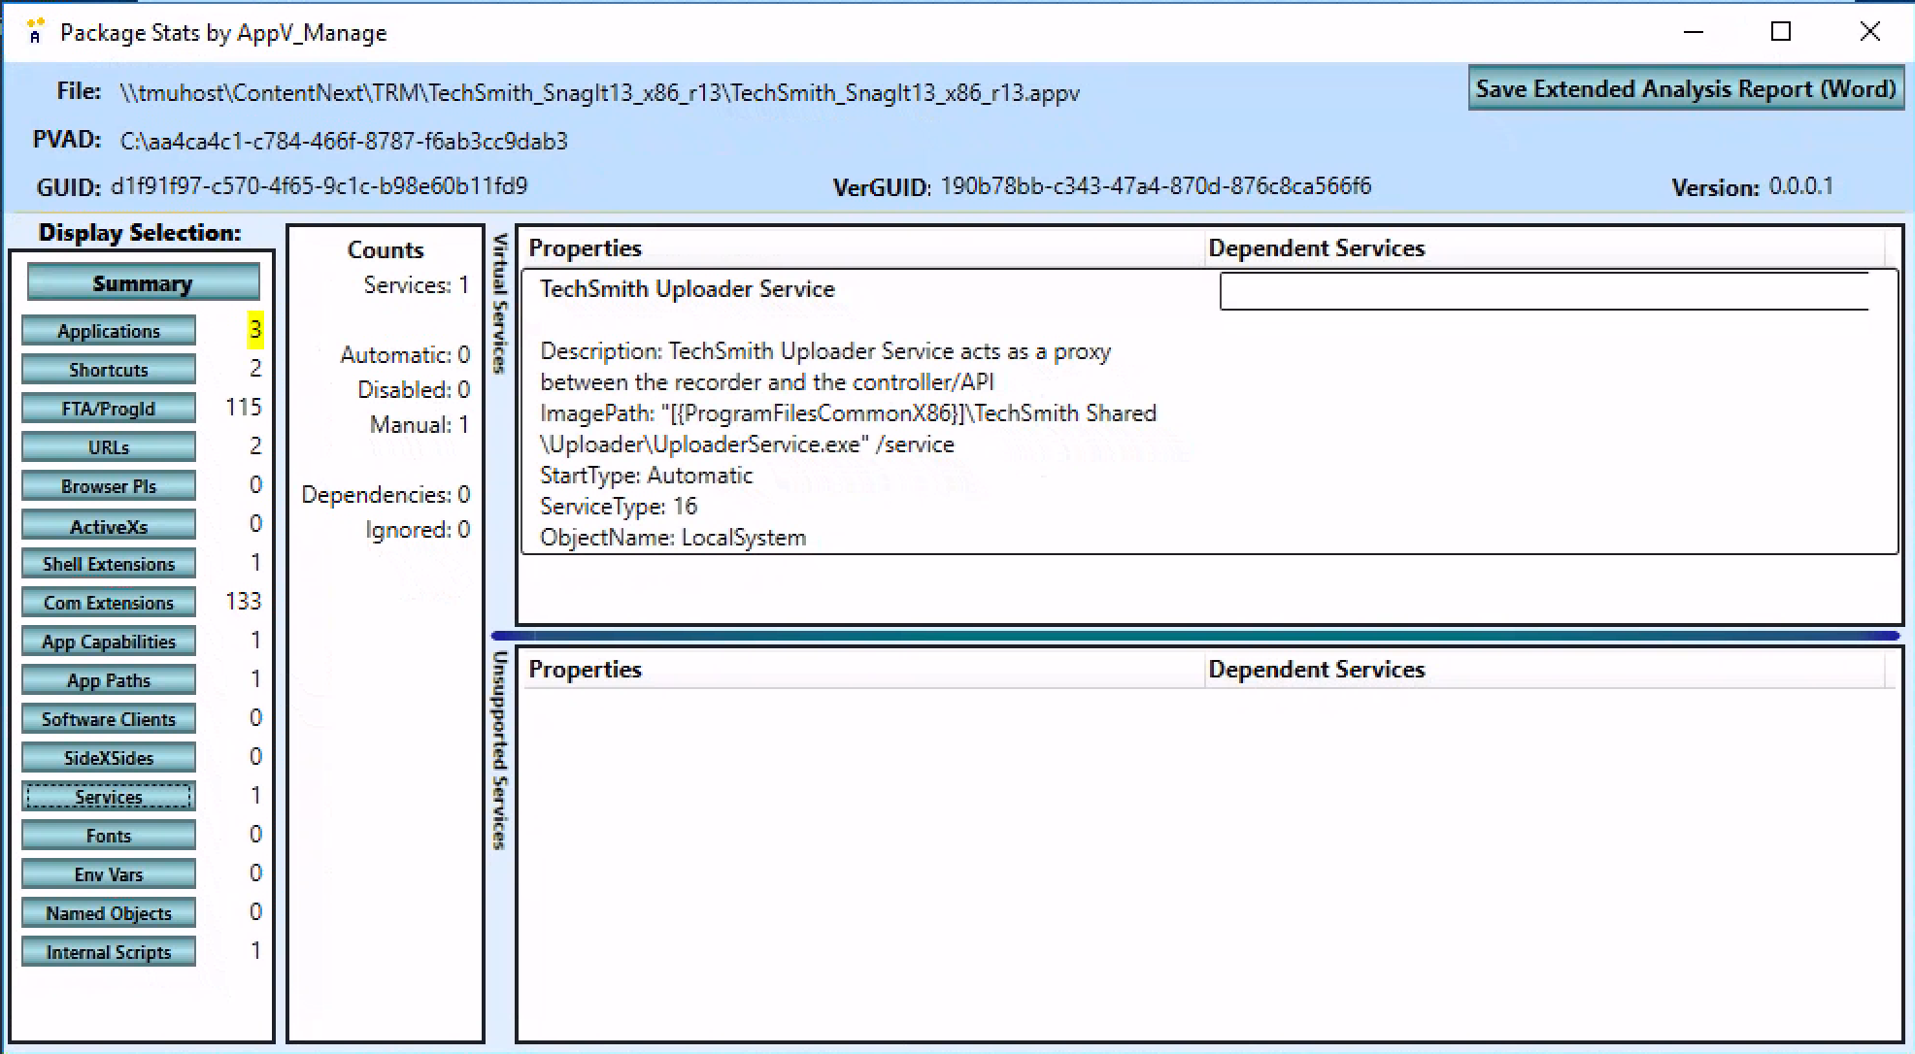Show ActiveXs details
1915x1054 pixels.
pyautogui.click(x=109, y=525)
